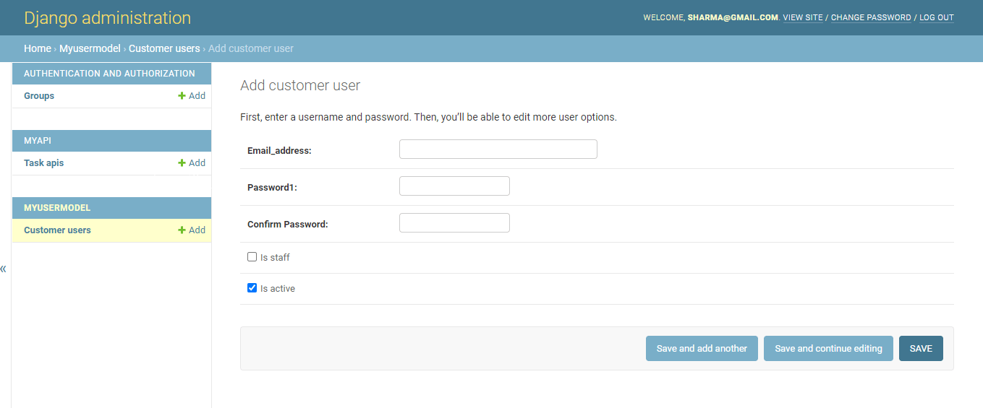The image size is (983, 408).
Task: Open the Change Password link
Action: [x=871, y=17]
